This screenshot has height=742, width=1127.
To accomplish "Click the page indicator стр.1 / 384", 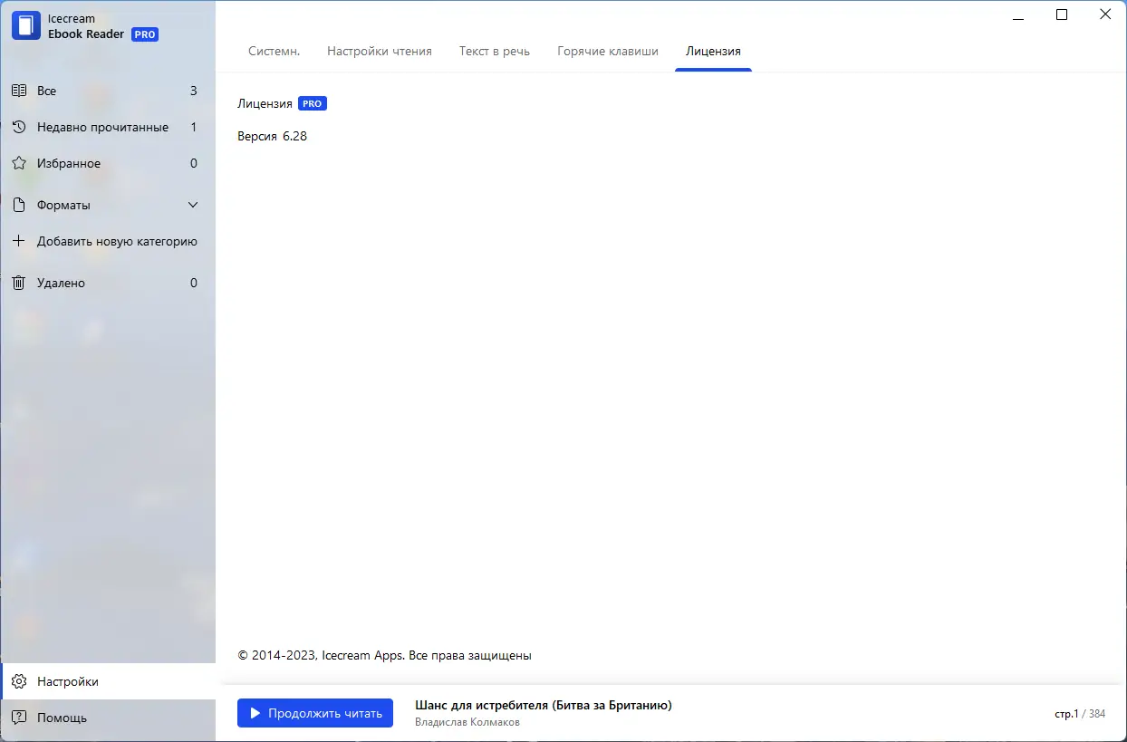I will (x=1080, y=714).
